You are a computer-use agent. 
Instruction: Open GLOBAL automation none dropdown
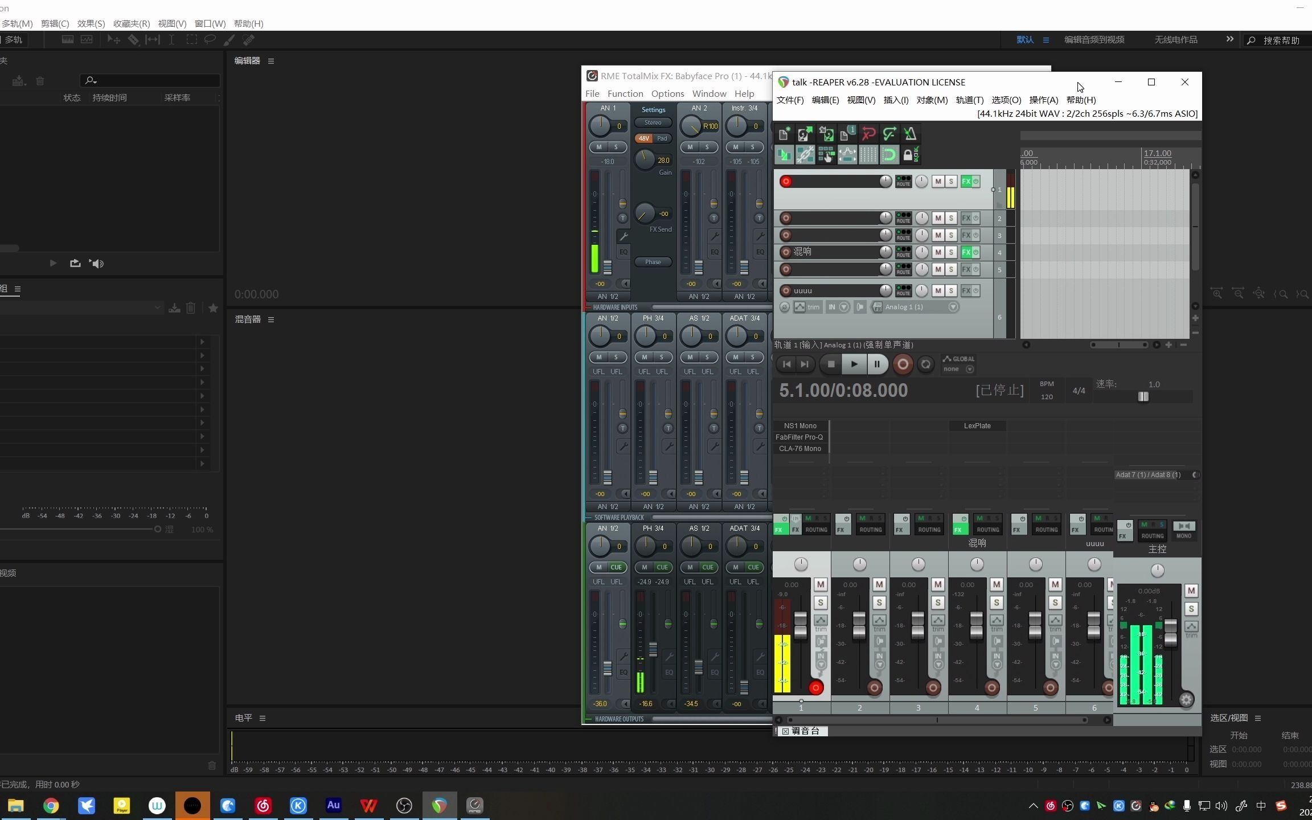970,369
